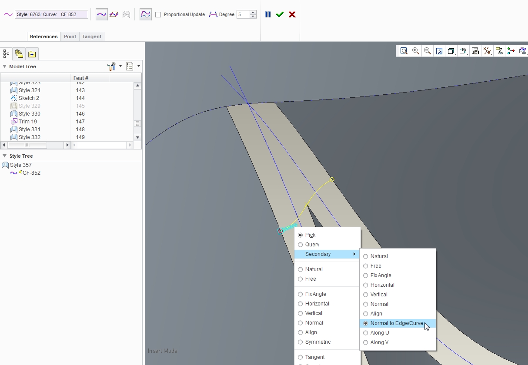Viewport: 528px width, 365px height.
Task: Open Model Tree settings hammer icon
Action: 112,66
